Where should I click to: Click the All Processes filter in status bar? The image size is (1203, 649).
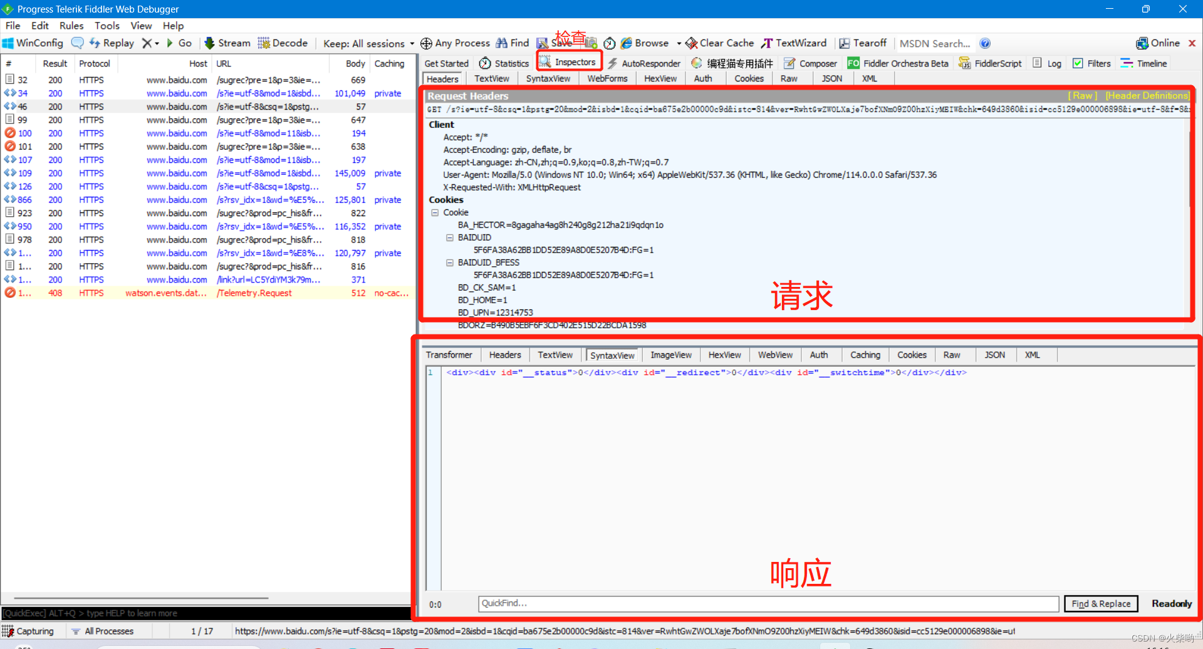(x=103, y=631)
